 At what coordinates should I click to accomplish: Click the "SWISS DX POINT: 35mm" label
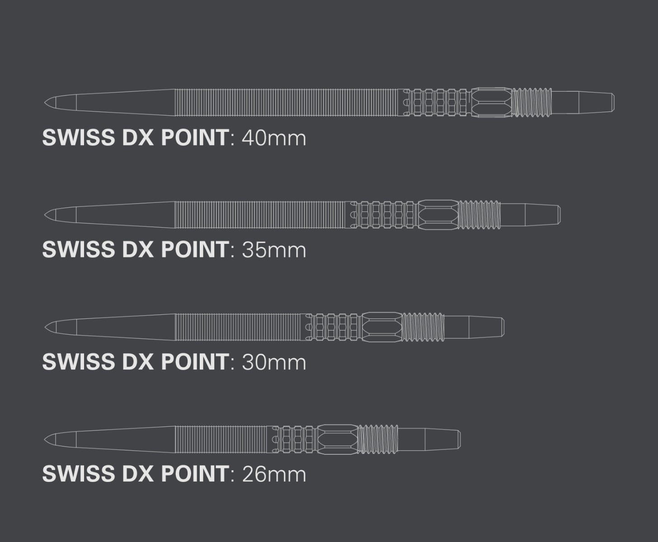[174, 249]
